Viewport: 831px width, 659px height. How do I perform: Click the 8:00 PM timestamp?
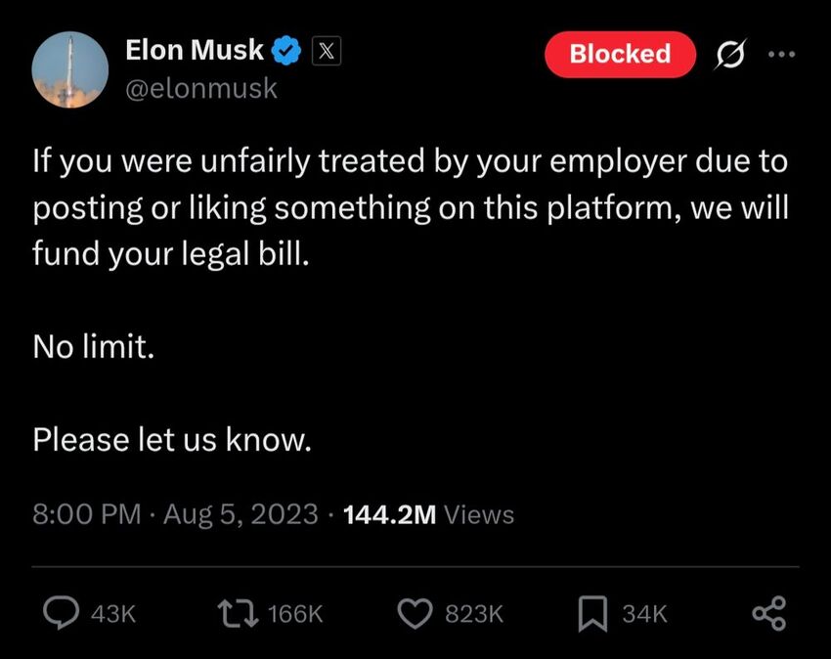[87, 514]
